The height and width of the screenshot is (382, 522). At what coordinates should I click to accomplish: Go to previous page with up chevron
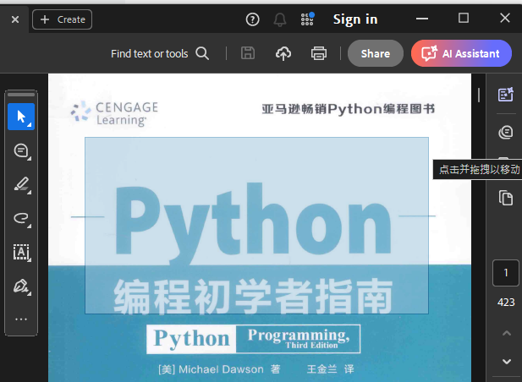tap(507, 333)
